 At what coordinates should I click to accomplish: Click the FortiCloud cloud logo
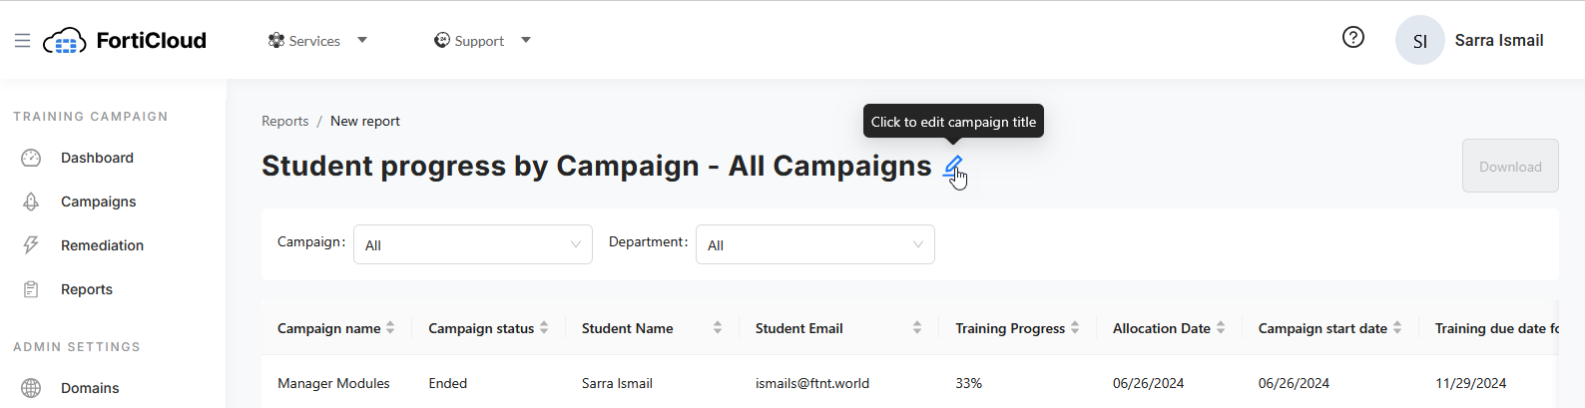65,41
